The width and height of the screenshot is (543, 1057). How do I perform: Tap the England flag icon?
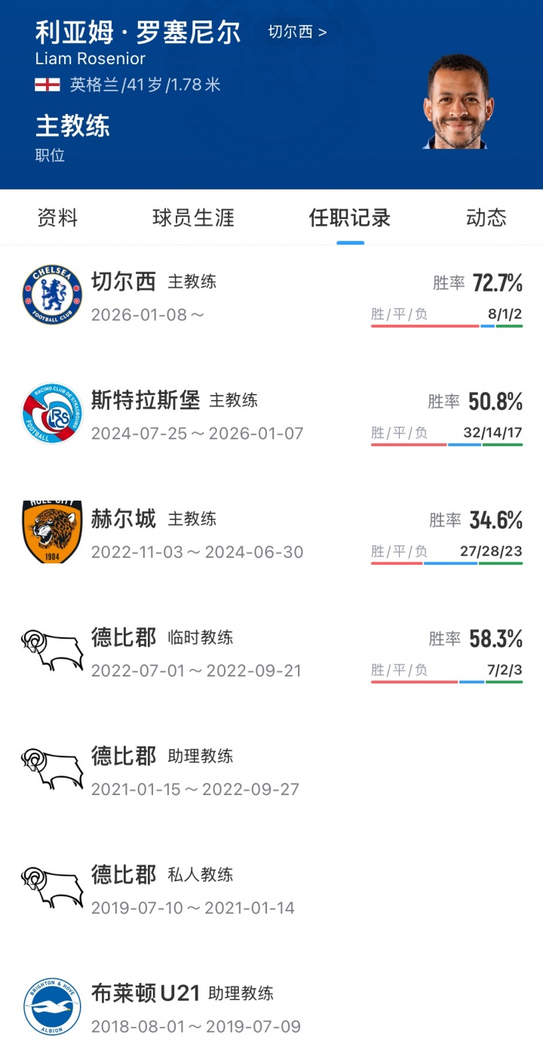pyautogui.click(x=48, y=85)
